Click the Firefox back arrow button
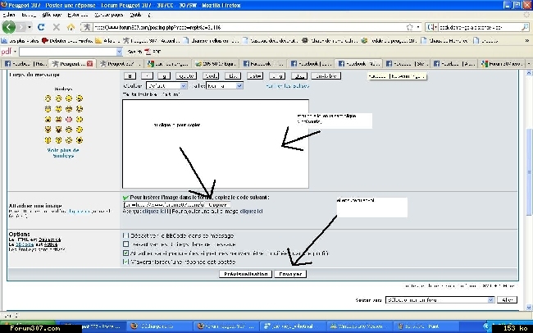The image size is (533, 333). [x=11, y=27]
